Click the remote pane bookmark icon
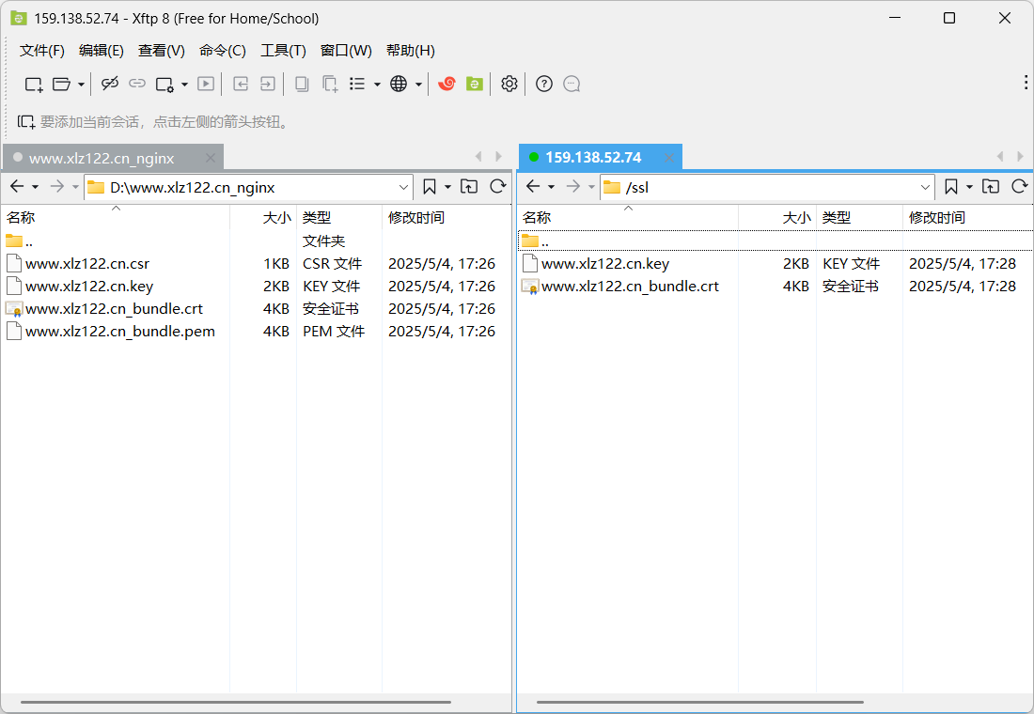This screenshot has height=714, width=1034. click(x=951, y=187)
